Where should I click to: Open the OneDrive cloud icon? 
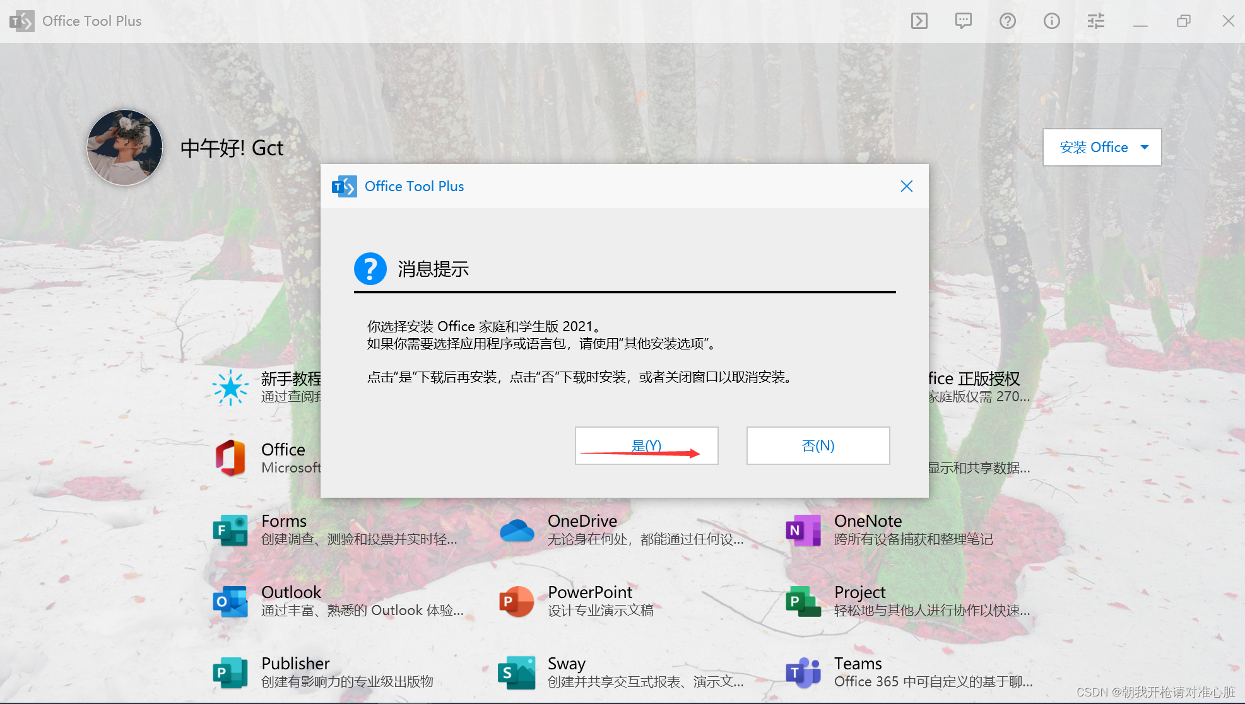click(517, 530)
